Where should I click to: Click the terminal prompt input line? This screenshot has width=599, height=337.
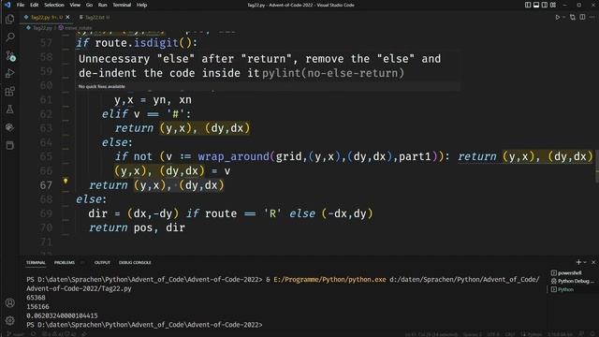click(144, 325)
